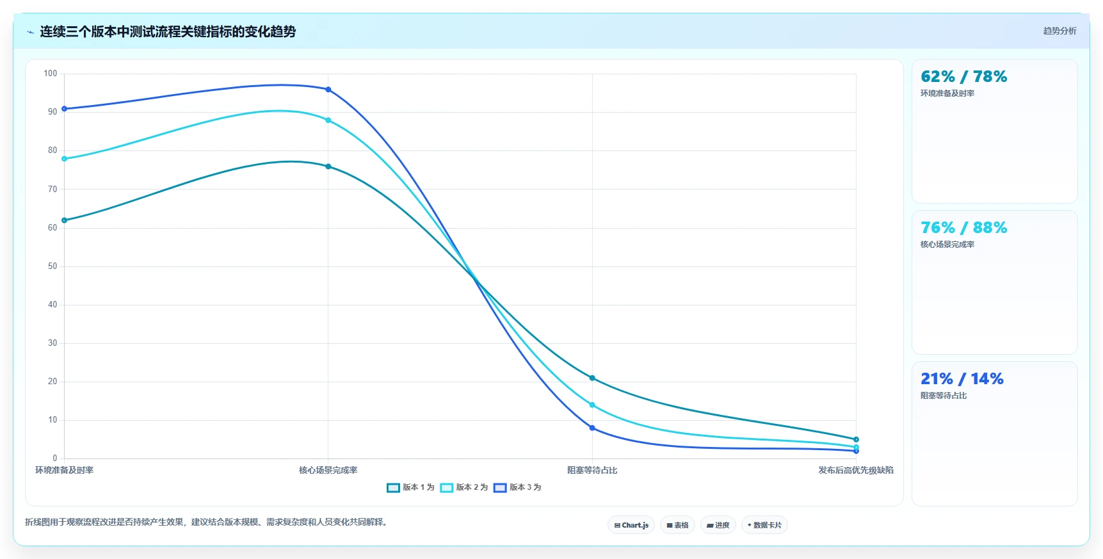Image resolution: width=1103 pixels, height=559 pixels.
Task: Toggle the 版本 2 为 legend series
Action: [x=464, y=487]
